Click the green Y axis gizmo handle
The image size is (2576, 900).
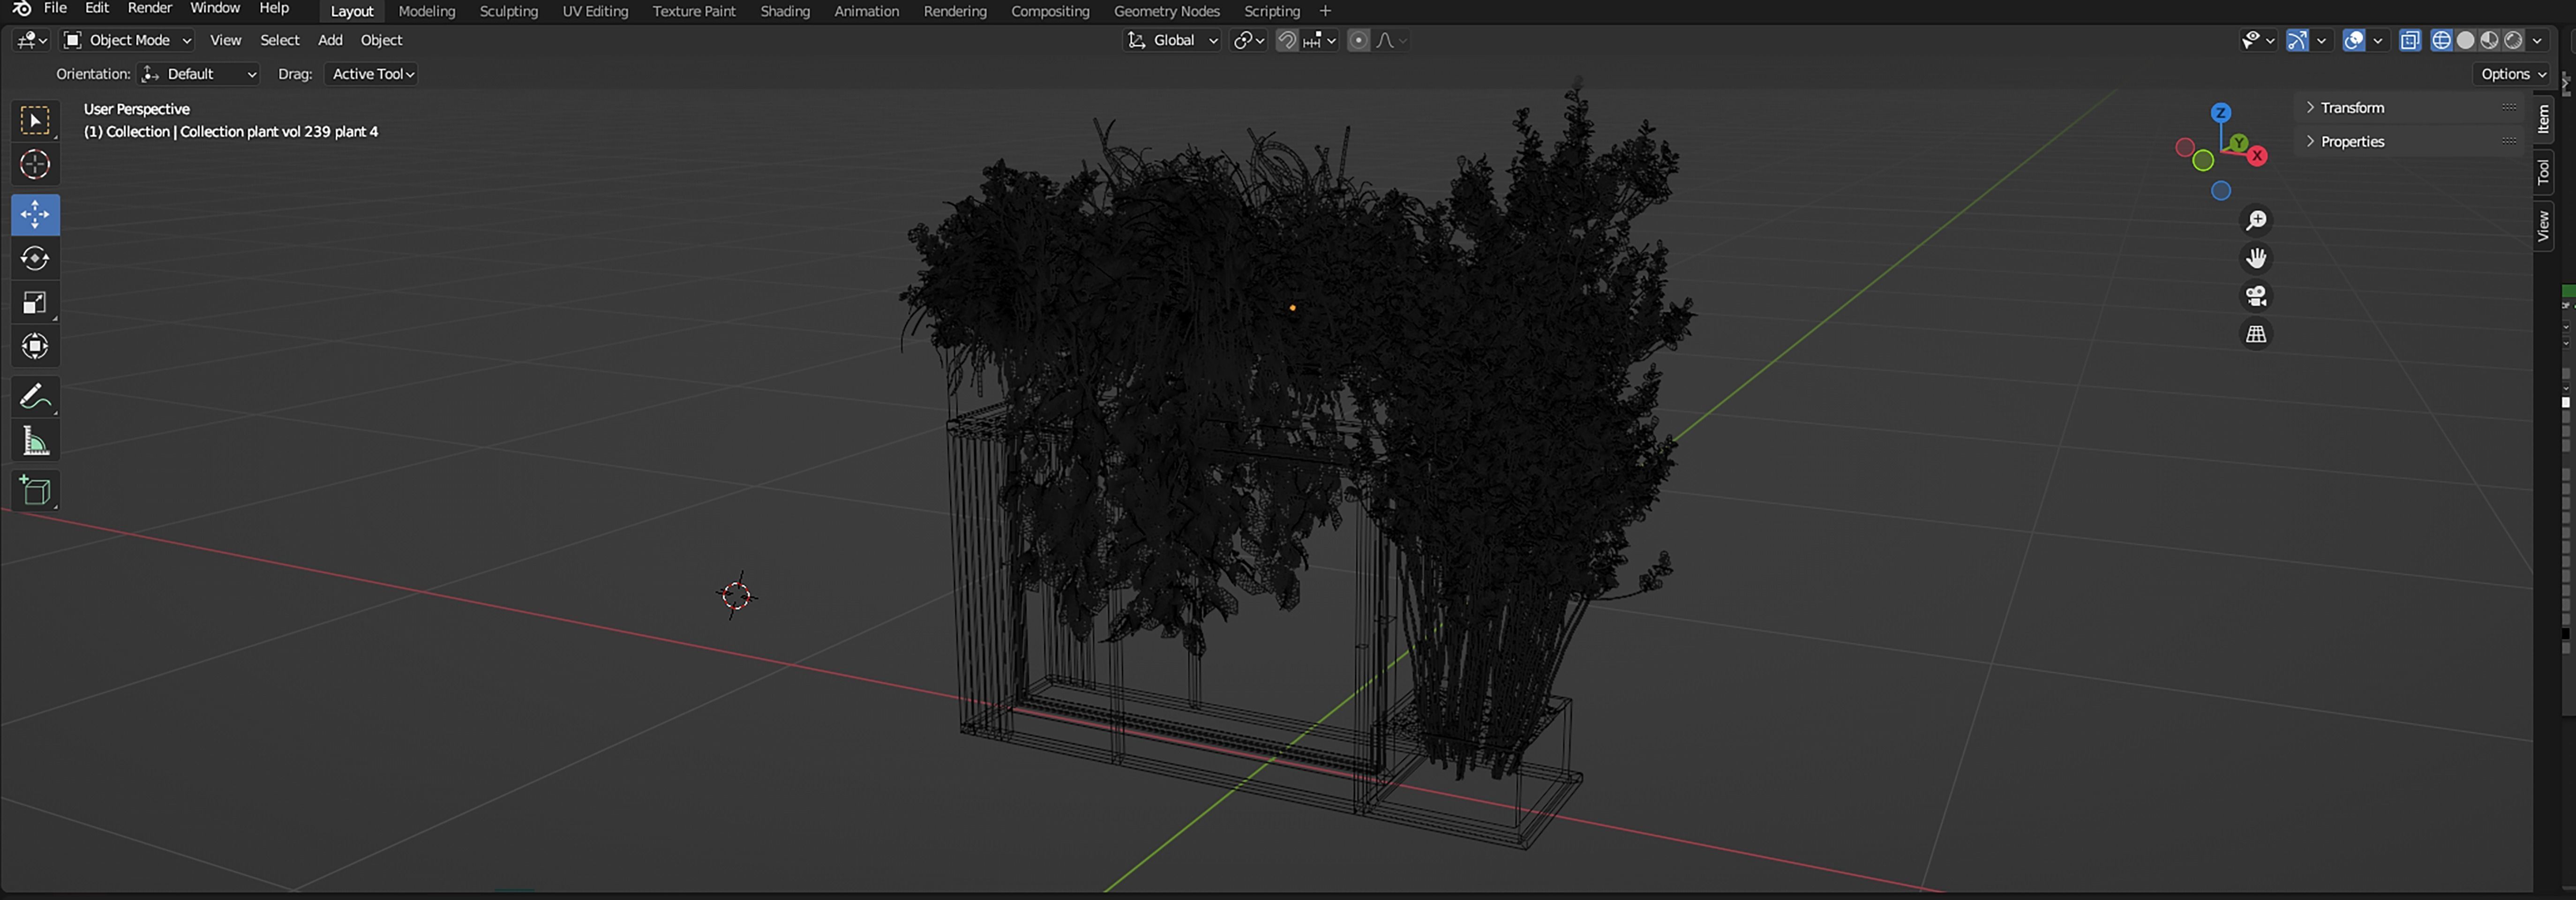pyautogui.click(x=2239, y=143)
